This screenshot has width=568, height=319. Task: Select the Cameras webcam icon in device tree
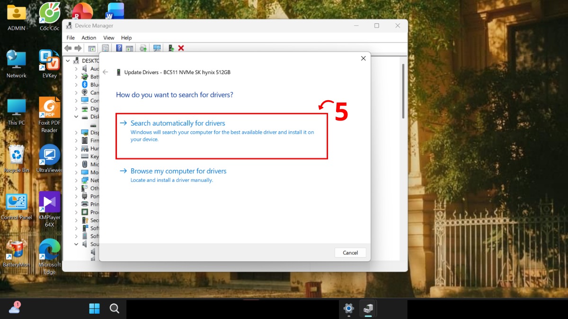[x=85, y=93]
